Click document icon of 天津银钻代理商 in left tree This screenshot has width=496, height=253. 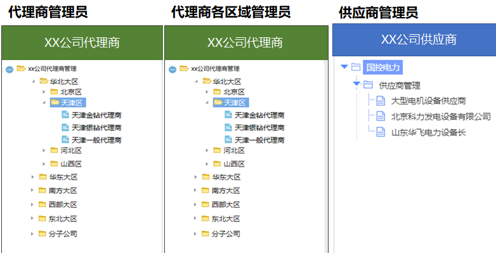click(x=65, y=127)
